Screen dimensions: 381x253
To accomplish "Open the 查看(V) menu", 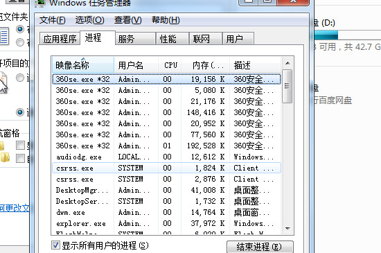I will 128,20.
